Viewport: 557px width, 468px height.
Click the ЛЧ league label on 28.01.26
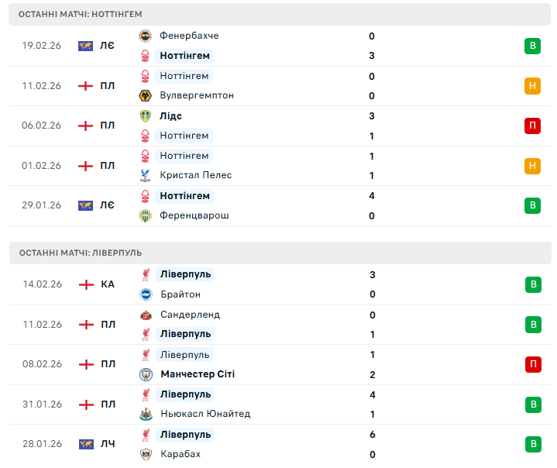[108, 444]
